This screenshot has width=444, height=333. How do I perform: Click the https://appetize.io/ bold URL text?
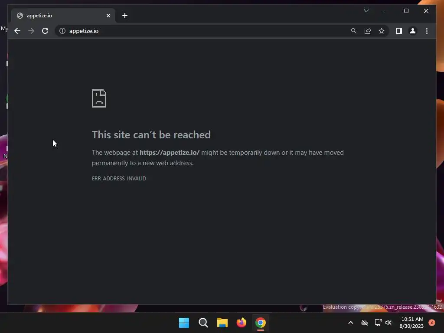[170, 152]
